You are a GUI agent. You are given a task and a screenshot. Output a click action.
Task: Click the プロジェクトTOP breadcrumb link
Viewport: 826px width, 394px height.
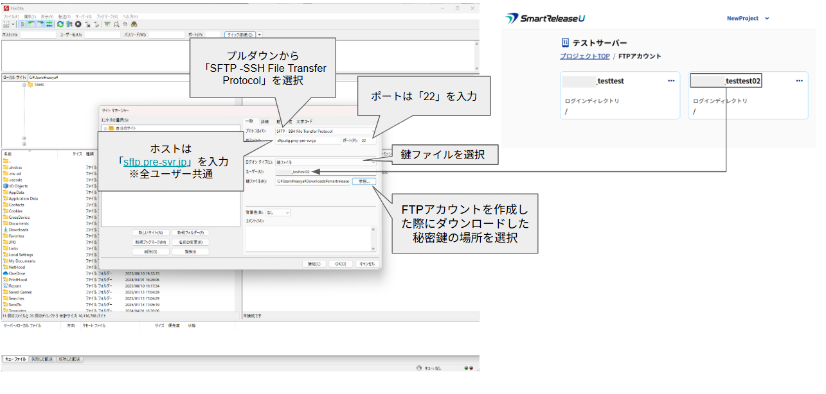(584, 56)
